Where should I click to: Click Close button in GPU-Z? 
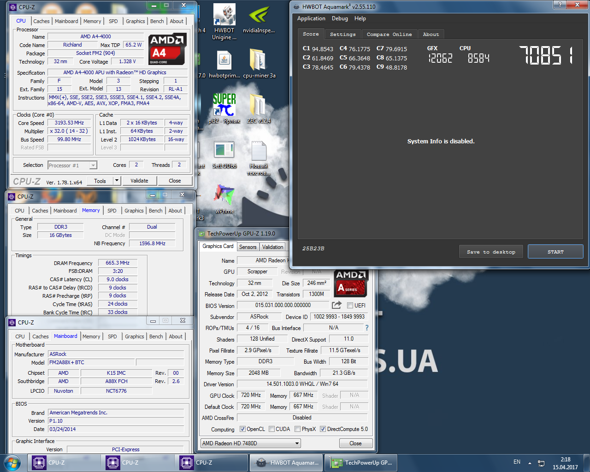[355, 443]
